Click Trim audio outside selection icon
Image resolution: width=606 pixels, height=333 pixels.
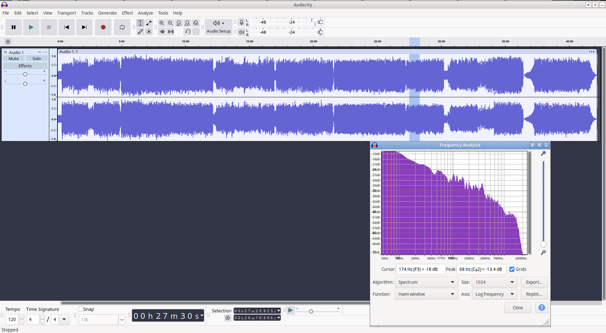162,32
